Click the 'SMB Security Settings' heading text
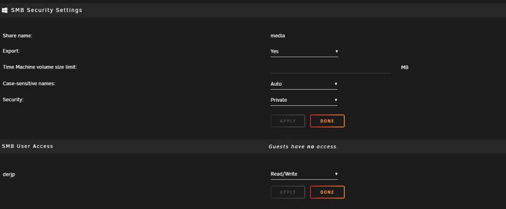506x209 pixels. (x=47, y=10)
